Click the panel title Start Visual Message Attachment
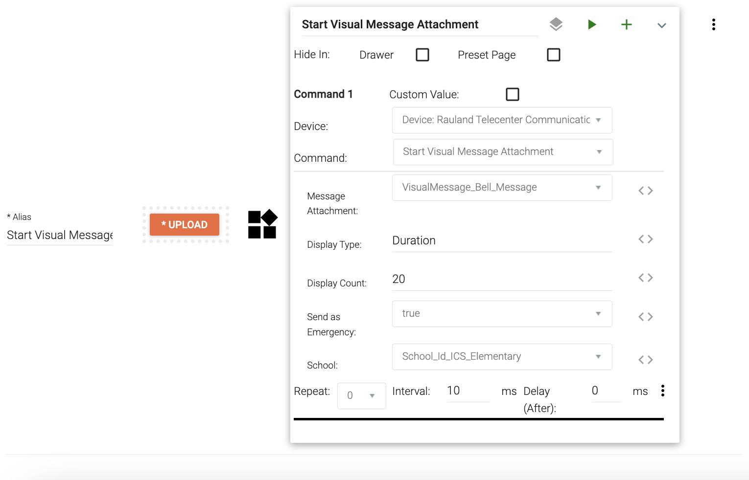 (390, 24)
